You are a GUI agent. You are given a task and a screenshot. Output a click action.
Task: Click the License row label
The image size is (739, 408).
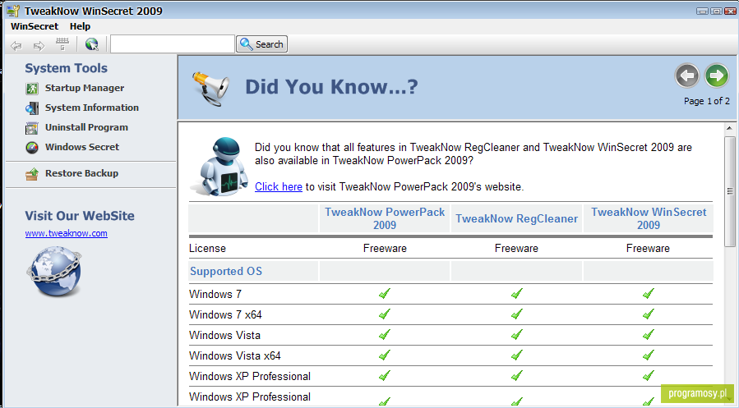pyautogui.click(x=207, y=249)
